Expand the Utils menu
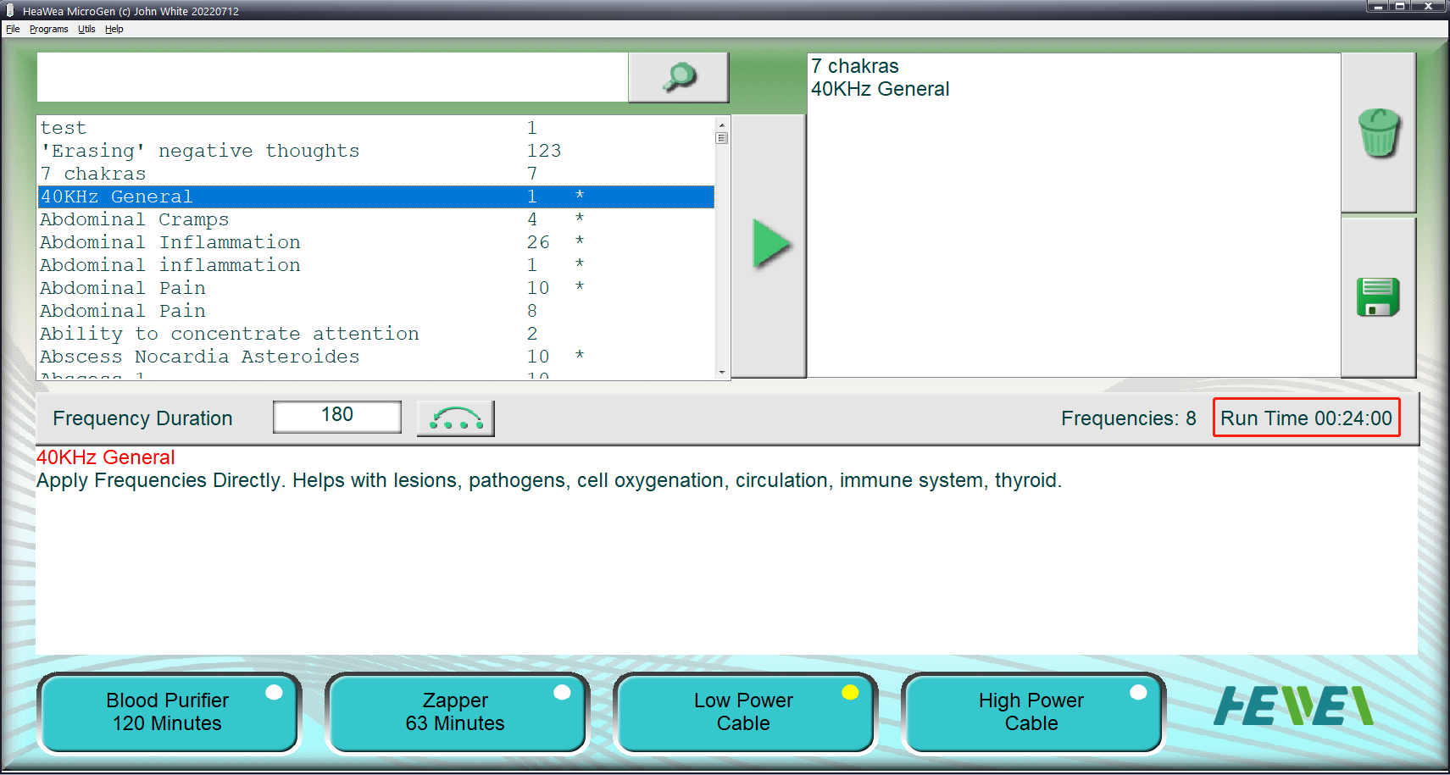The height and width of the screenshot is (775, 1450). [x=86, y=29]
